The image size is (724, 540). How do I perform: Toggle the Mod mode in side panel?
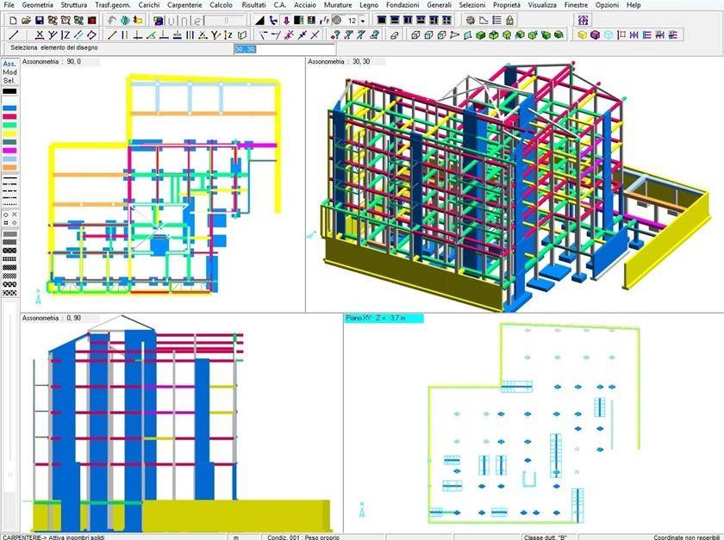[x=9, y=72]
